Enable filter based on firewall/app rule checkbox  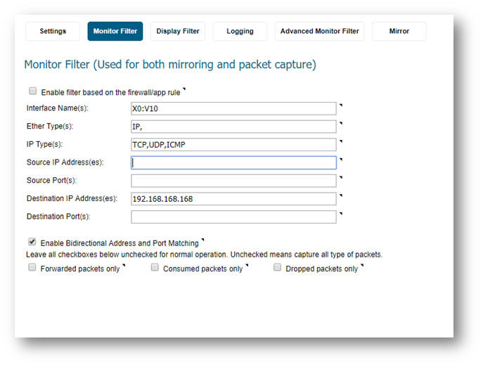[x=32, y=91]
